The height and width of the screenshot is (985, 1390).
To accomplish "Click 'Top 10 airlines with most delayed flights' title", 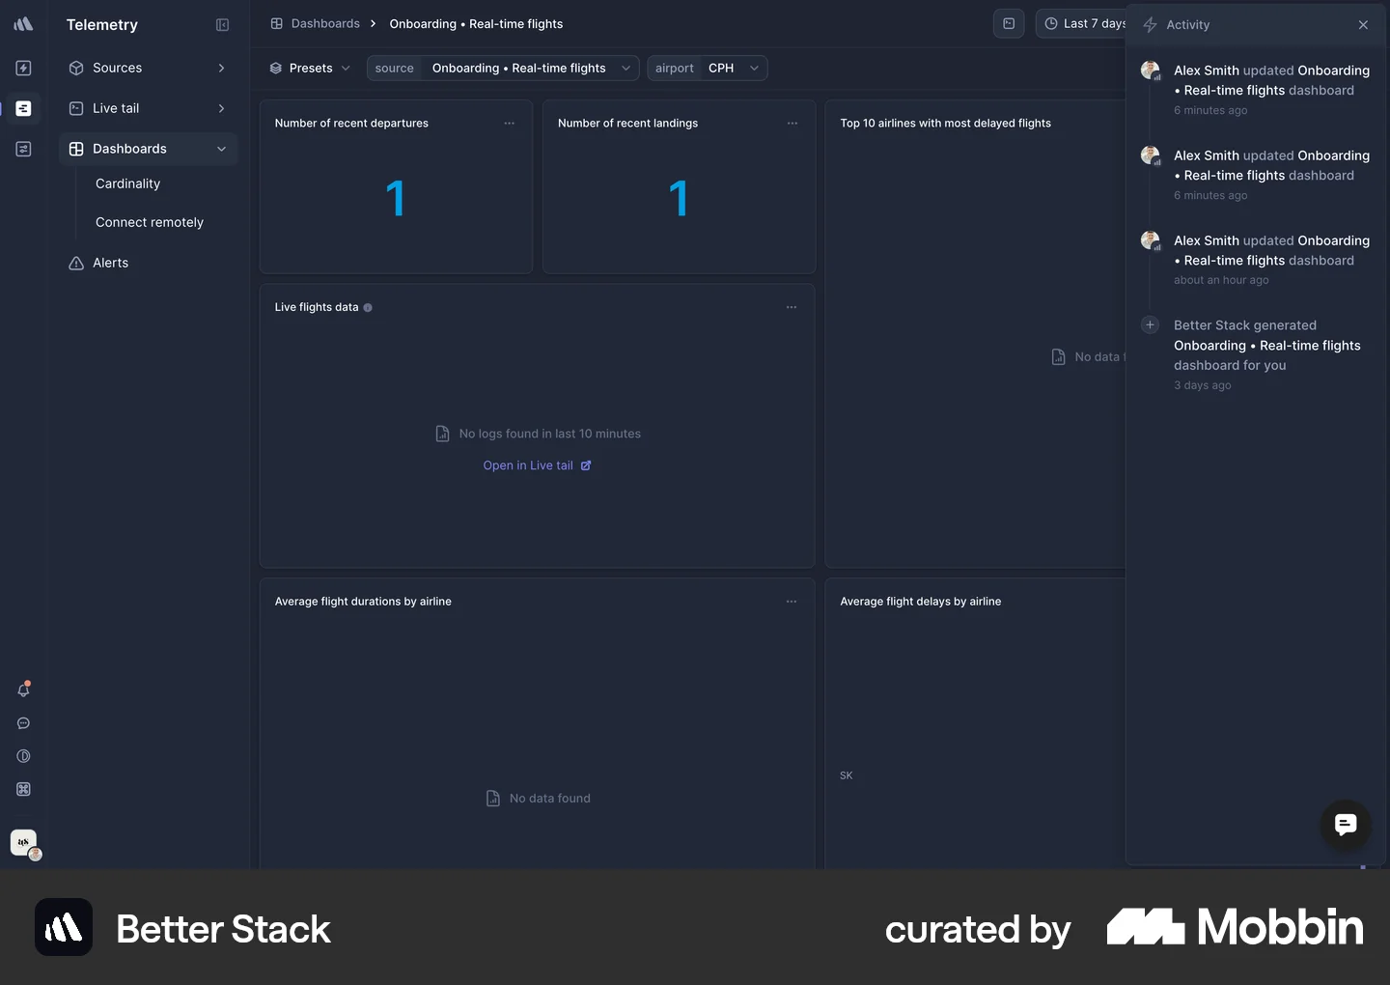I will tap(945, 124).
